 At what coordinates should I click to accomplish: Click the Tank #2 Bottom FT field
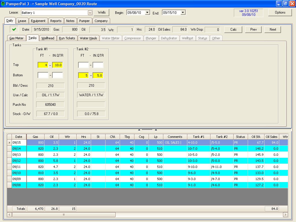tap(84, 75)
